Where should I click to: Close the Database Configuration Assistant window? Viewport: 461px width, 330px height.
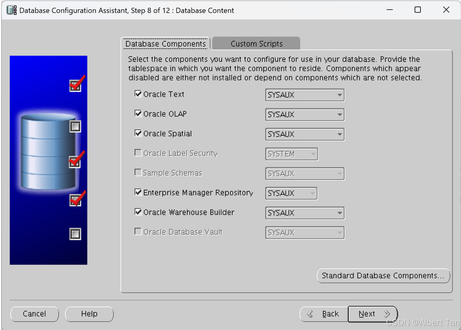446,10
